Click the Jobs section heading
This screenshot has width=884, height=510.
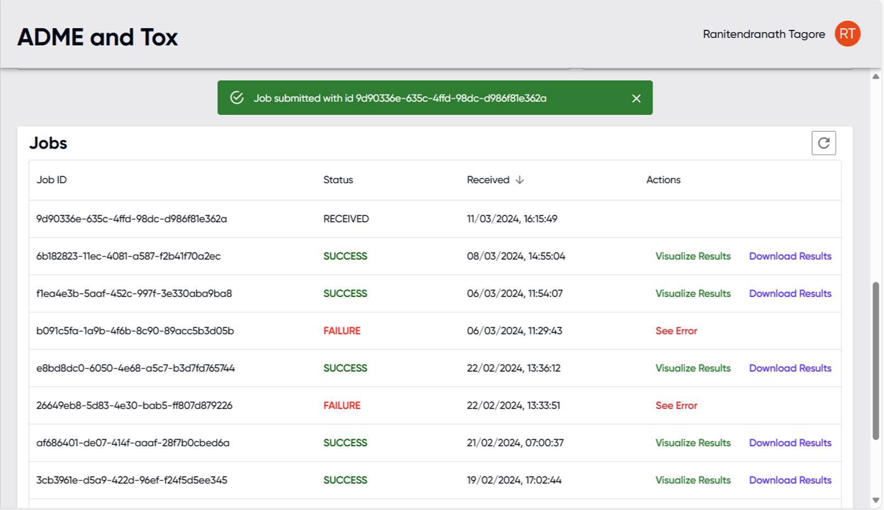click(48, 143)
